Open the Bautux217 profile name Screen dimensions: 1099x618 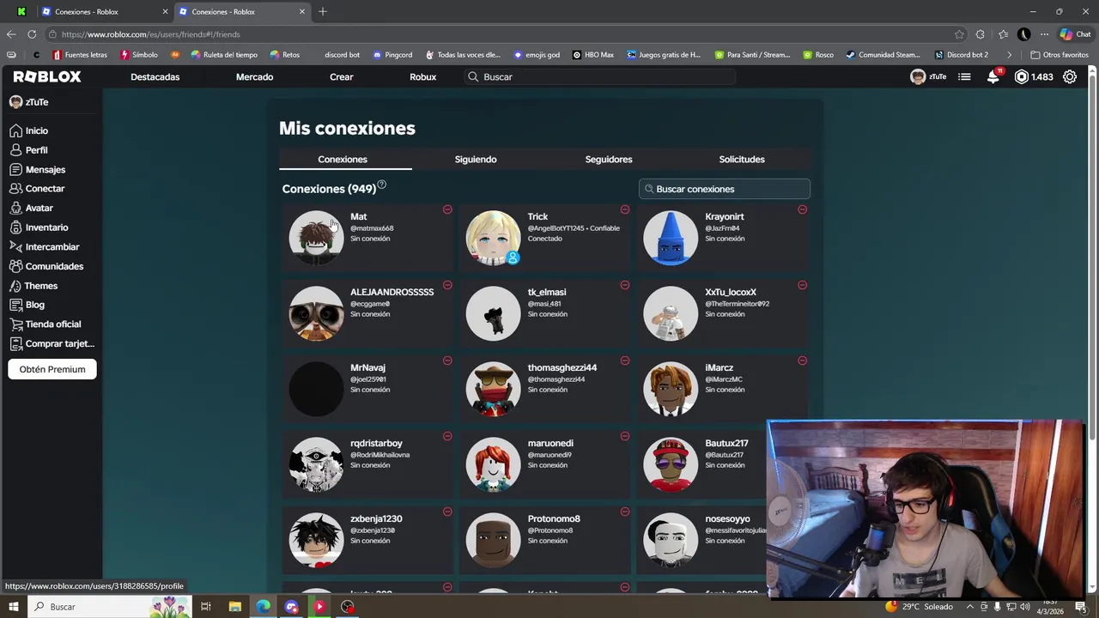coord(726,443)
